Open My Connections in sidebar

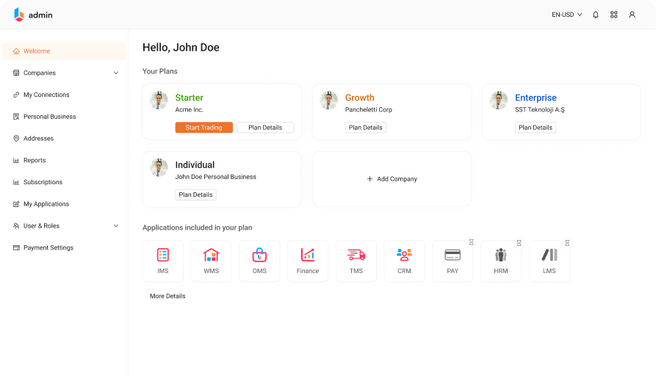point(64,95)
